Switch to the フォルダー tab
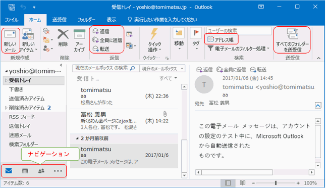Image resolution: width=326 pixels, height=188 pixels. pyautogui.click(x=86, y=20)
